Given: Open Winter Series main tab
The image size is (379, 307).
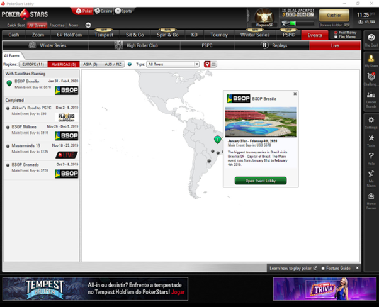Looking at the screenshot, I should (255, 35).
